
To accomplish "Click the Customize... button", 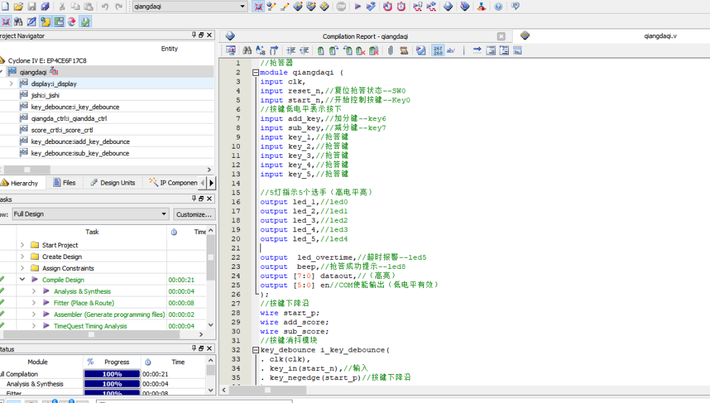I will (195, 214).
